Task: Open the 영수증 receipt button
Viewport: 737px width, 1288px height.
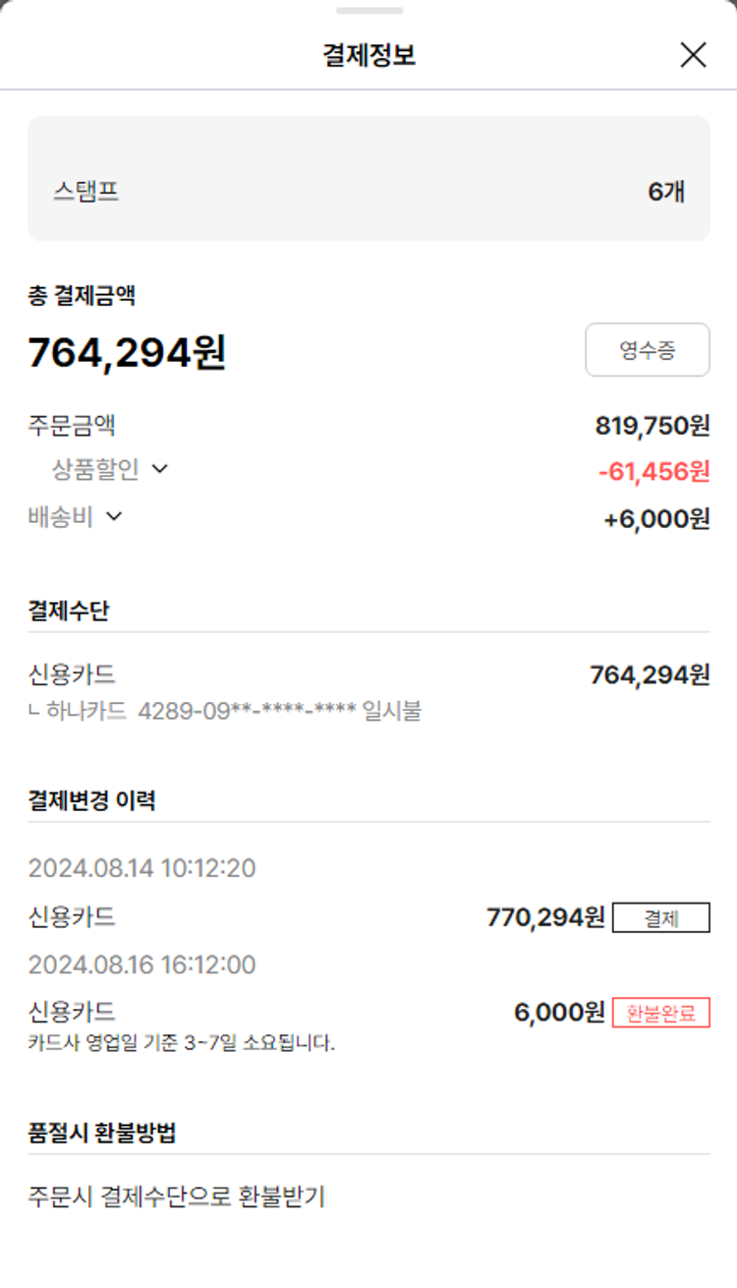Action: click(647, 350)
